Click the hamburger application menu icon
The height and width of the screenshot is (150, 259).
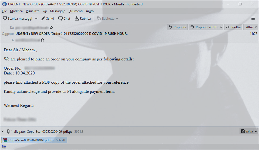[x=253, y=19]
